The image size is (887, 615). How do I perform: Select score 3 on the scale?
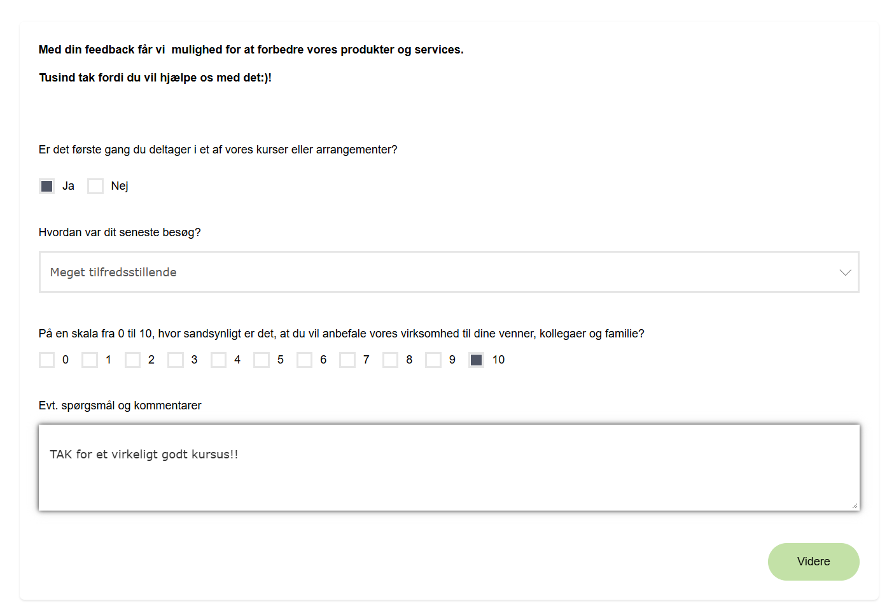click(x=176, y=360)
